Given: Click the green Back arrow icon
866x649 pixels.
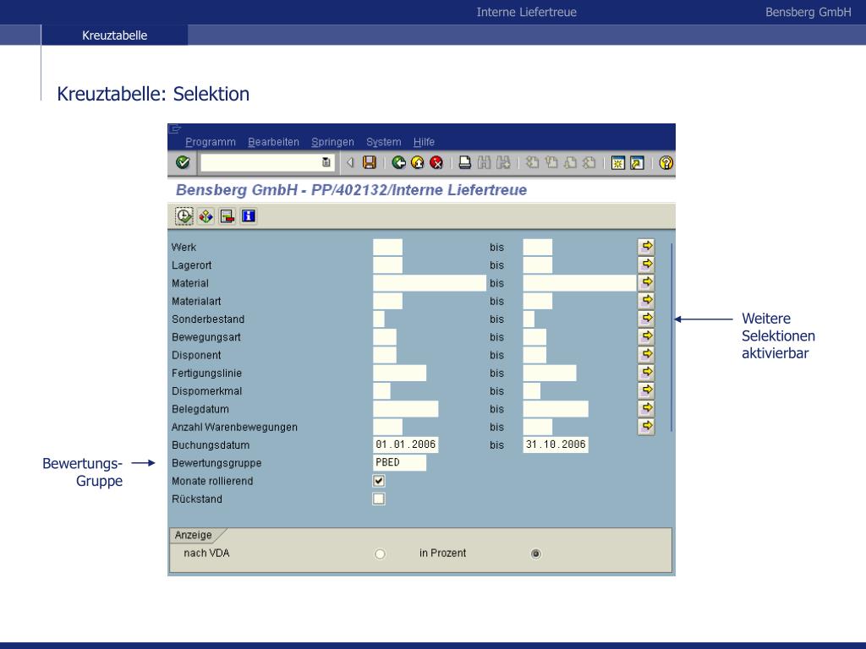Looking at the screenshot, I should click(398, 162).
